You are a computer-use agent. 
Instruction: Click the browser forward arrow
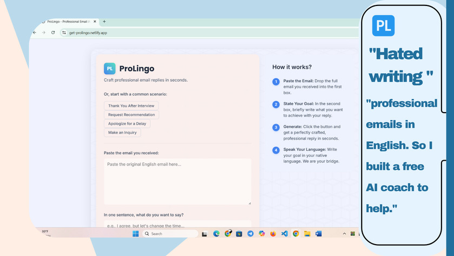(x=44, y=32)
